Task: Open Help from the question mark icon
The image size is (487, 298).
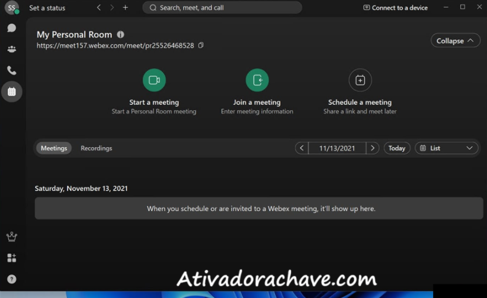Action: click(12, 279)
